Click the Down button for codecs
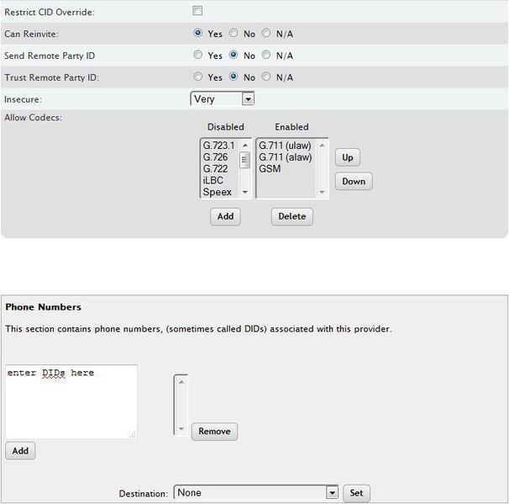This screenshot has height=504, width=509. tap(353, 181)
